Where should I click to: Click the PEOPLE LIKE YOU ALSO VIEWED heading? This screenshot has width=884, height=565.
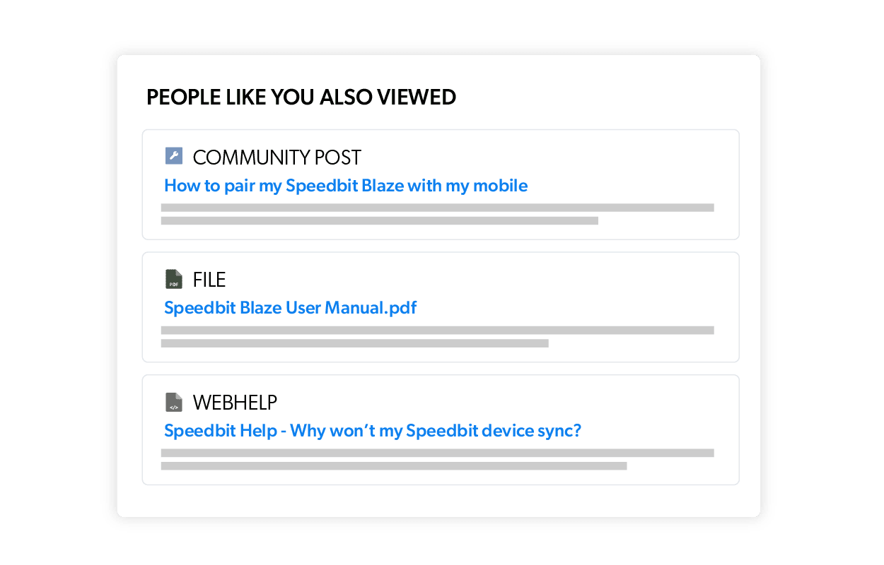[301, 97]
